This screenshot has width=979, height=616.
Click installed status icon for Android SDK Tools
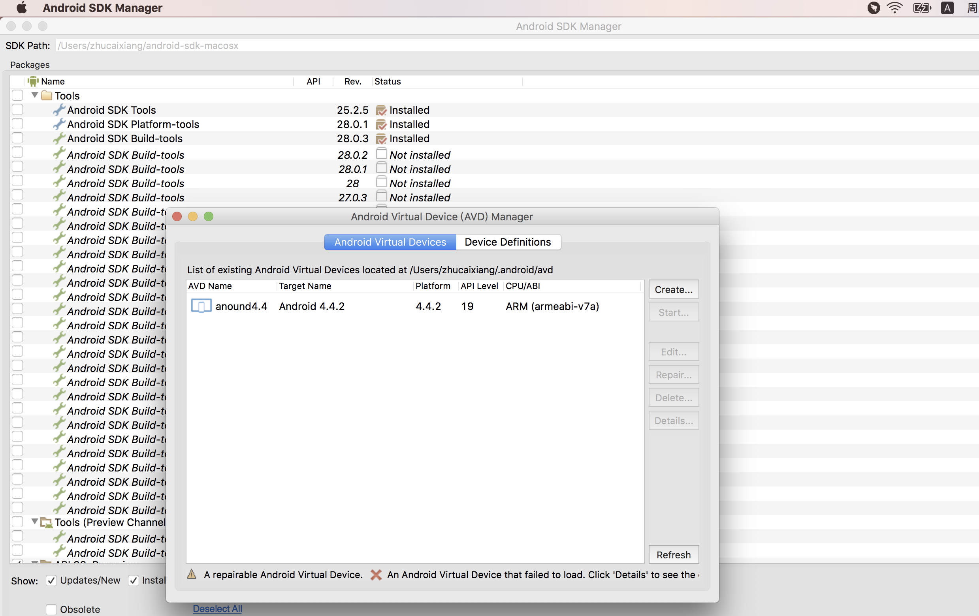coord(381,110)
